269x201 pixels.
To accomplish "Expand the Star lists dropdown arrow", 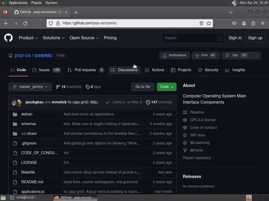I will pyautogui.click(x=256, y=55).
